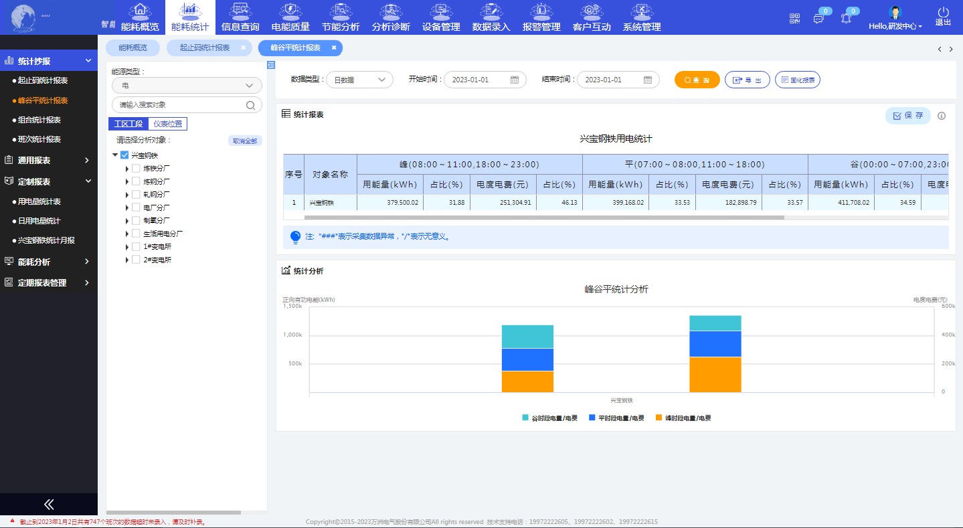Viewport: 963px width, 528px height.
Task: Expand the 轧钢分厂 tree node arrow
Action: tap(127, 195)
